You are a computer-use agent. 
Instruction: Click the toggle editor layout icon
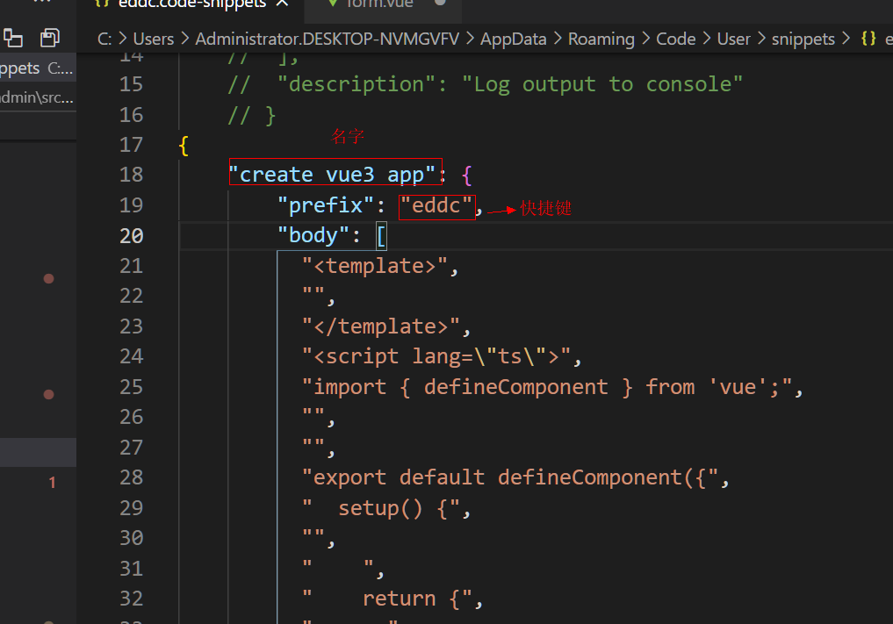[13, 38]
